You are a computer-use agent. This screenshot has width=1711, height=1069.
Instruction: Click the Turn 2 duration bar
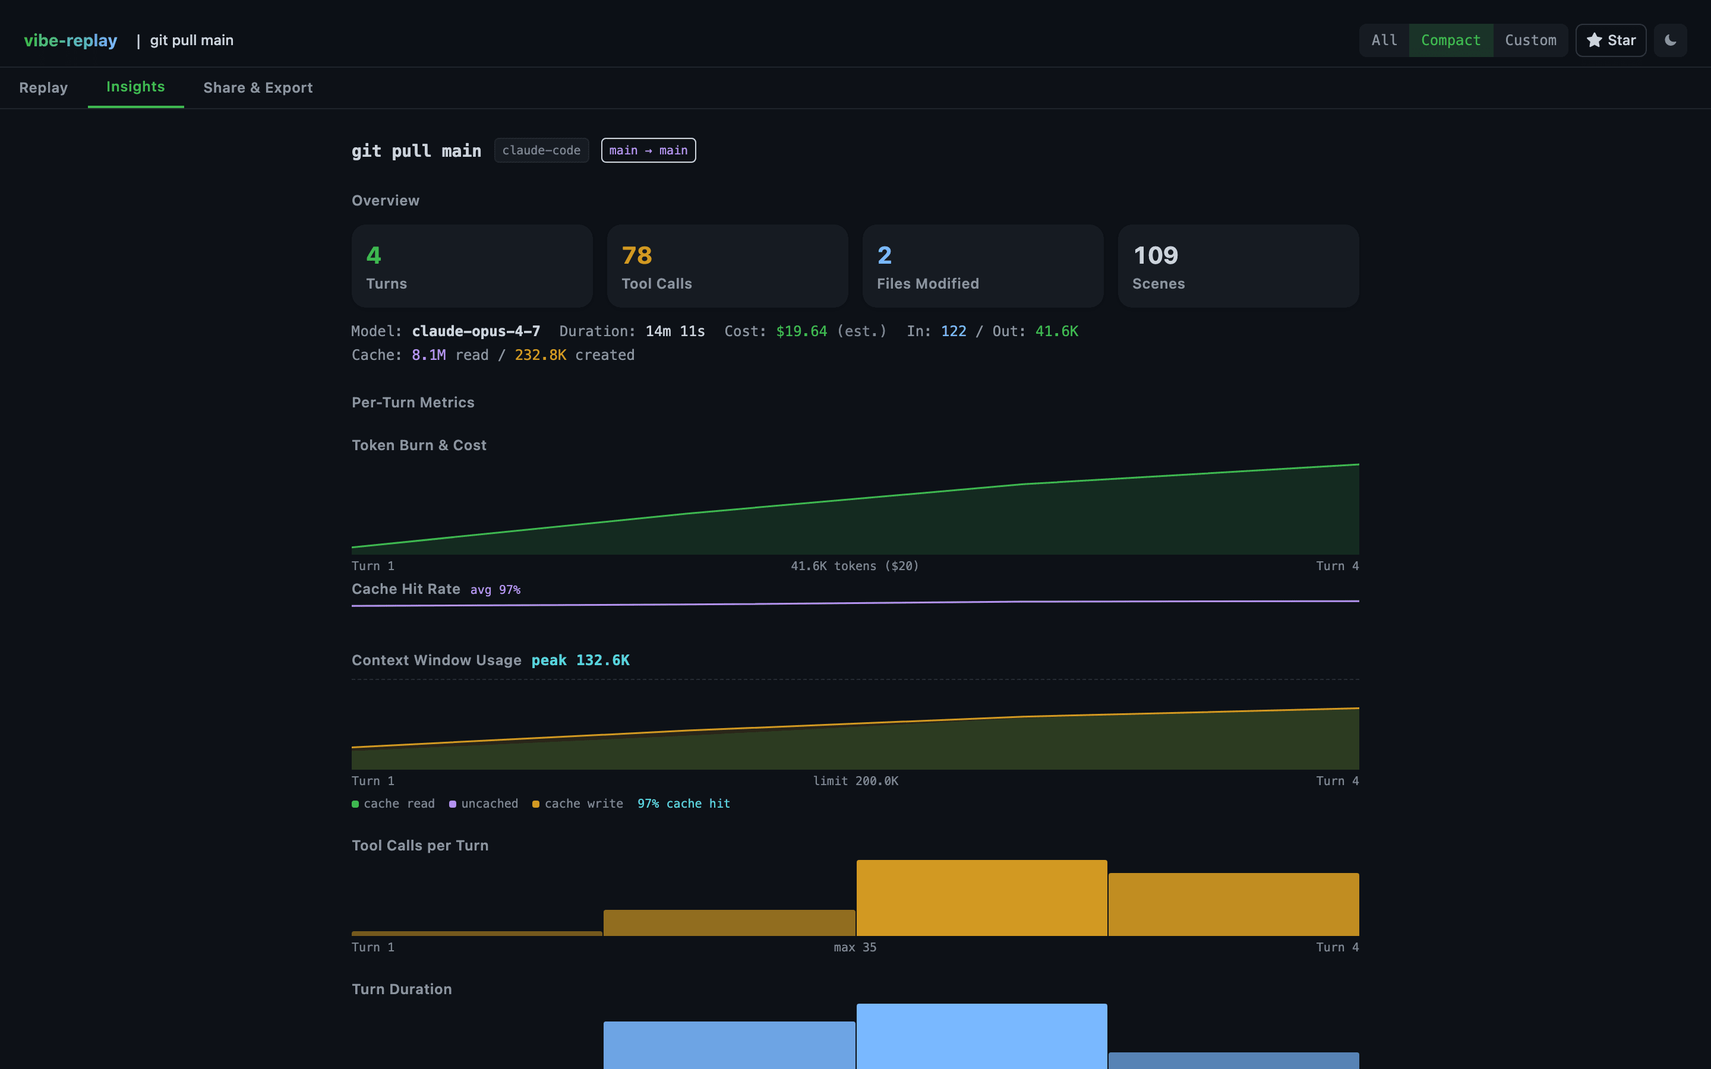730,1045
